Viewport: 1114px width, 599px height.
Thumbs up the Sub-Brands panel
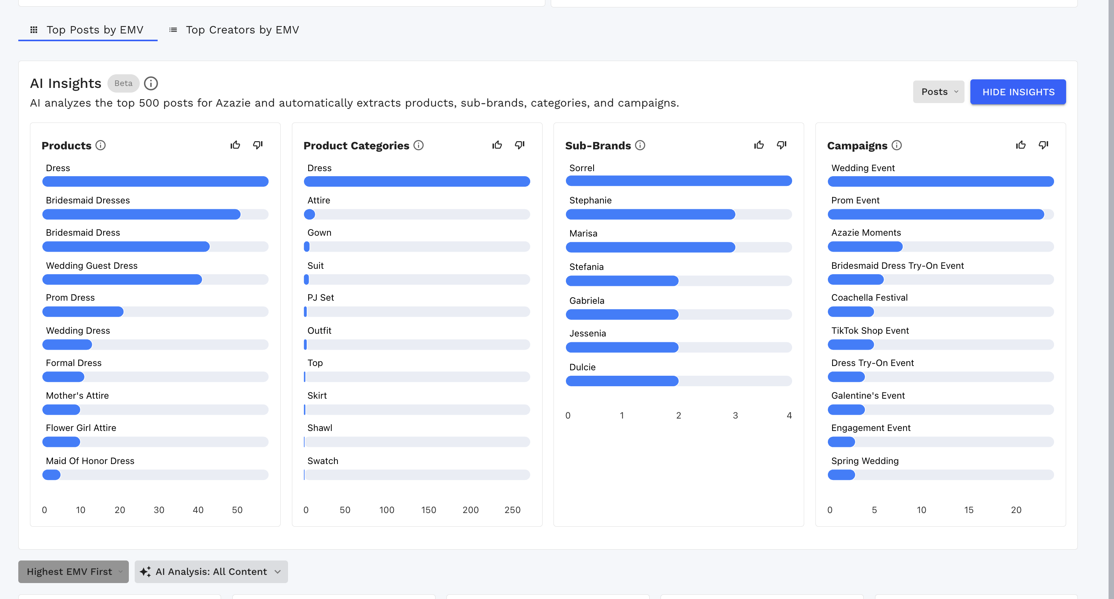(759, 145)
